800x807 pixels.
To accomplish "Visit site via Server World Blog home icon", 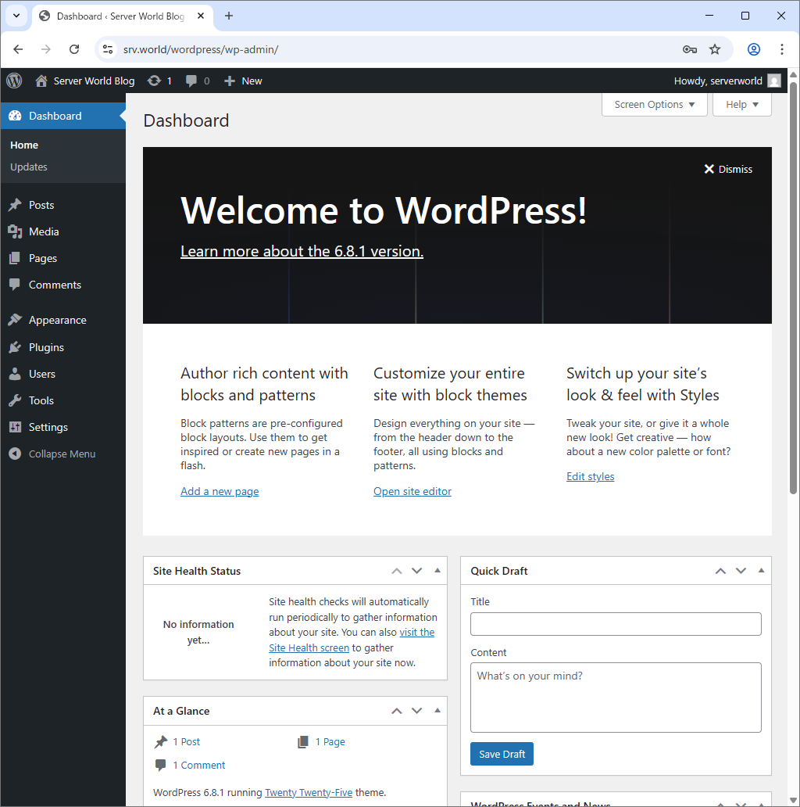I will 41,81.
